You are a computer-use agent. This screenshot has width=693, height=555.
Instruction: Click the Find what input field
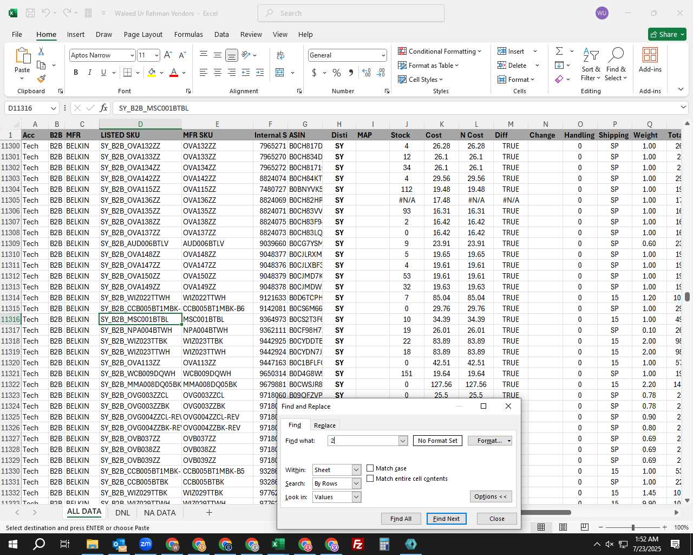[363, 441]
